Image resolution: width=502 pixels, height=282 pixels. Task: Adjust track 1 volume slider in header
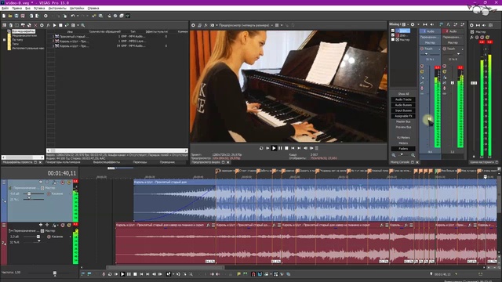[30, 193]
